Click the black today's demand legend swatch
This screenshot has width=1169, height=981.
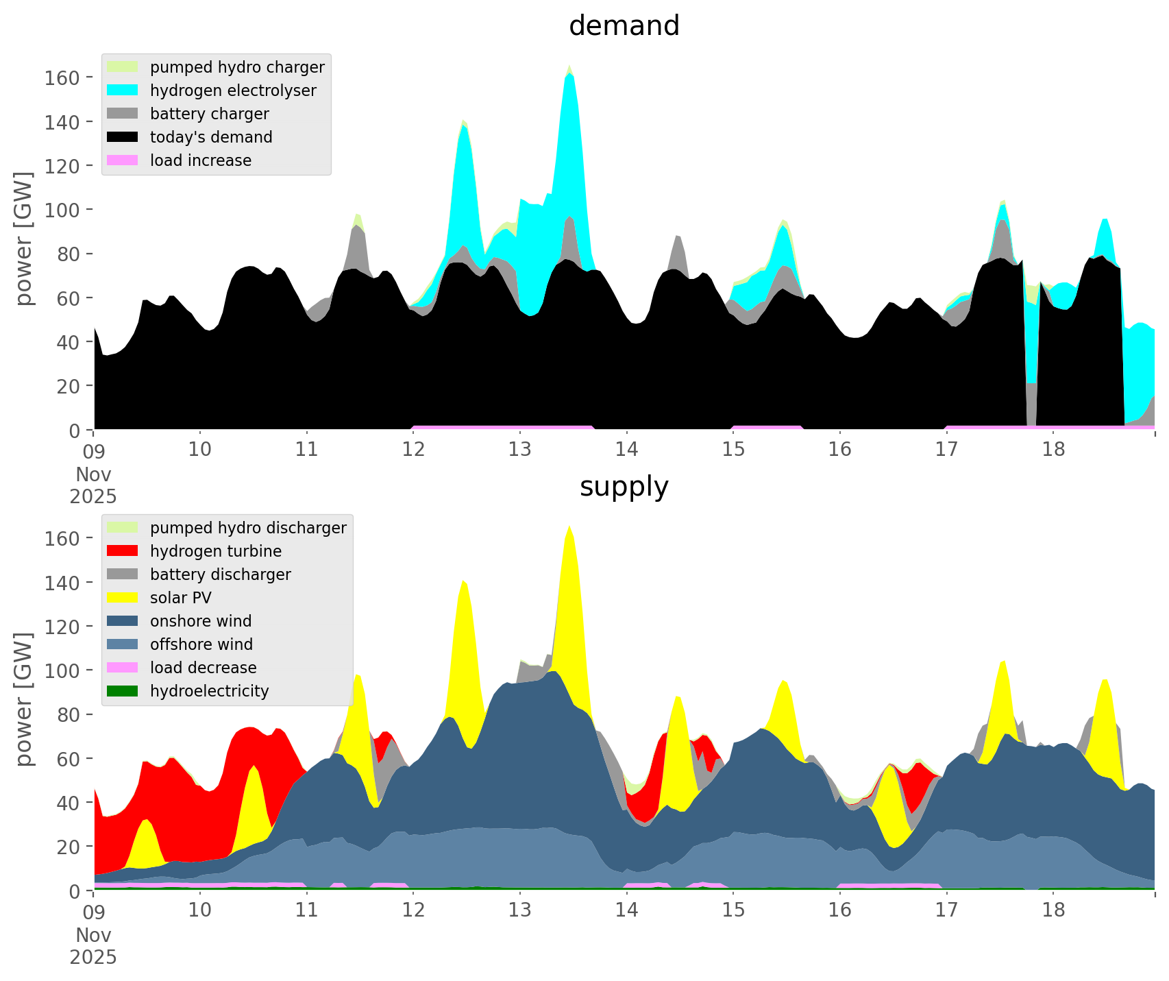(x=123, y=137)
